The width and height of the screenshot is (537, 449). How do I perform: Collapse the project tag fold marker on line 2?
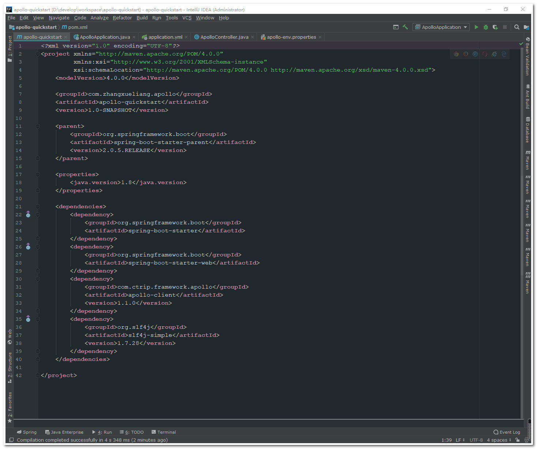point(38,54)
